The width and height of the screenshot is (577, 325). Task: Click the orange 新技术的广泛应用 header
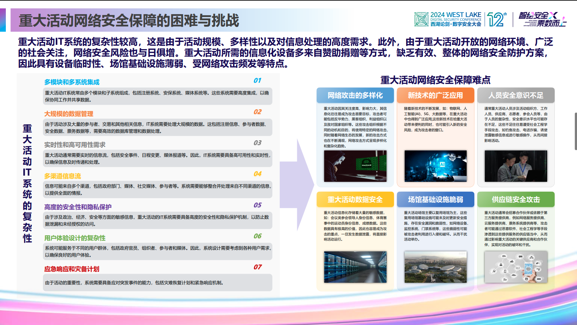point(435,95)
